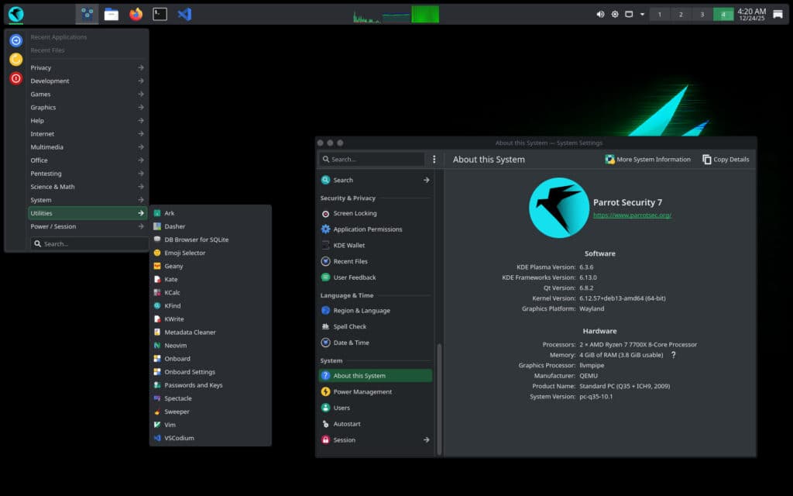793x496 pixels.
Task: Expand hidden system tray icons
Action: click(643, 13)
